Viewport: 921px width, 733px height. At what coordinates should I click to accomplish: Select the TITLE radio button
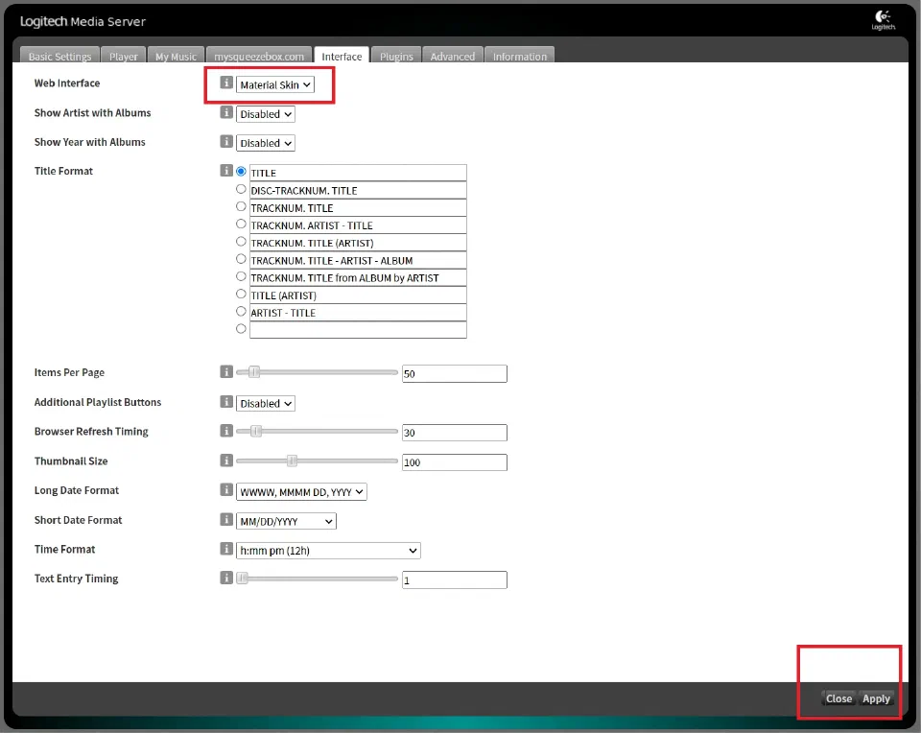241,172
